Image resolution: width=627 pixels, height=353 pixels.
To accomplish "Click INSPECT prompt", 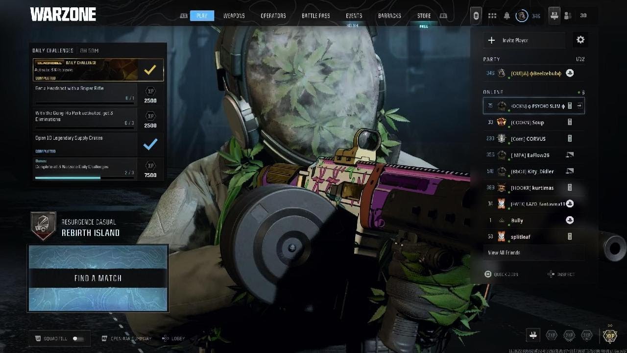I will point(561,275).
